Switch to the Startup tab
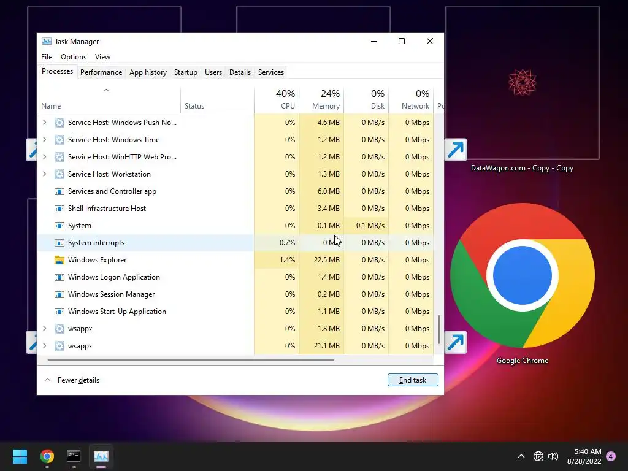Screen dimensions: 628x471 tap(185, 72)
